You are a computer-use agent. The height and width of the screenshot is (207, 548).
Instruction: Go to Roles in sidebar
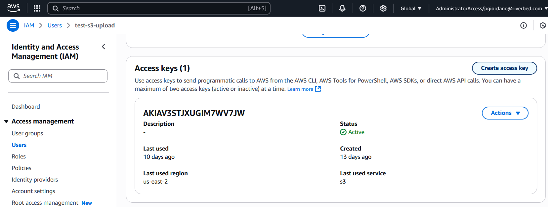19,156
